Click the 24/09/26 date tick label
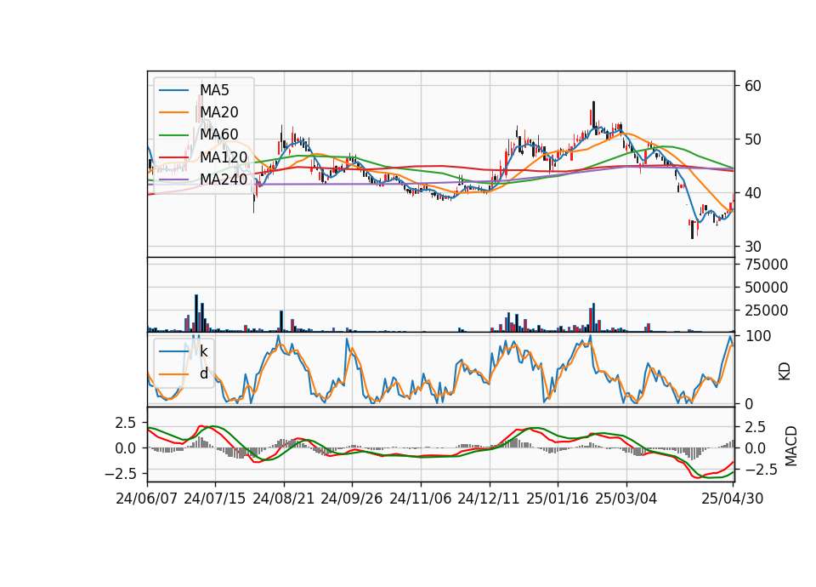The height and width of the screenshot is (587, 816). click(x=352, y=499)
